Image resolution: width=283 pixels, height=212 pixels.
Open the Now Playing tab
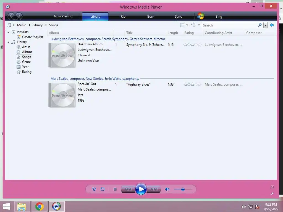pos(63,16)
